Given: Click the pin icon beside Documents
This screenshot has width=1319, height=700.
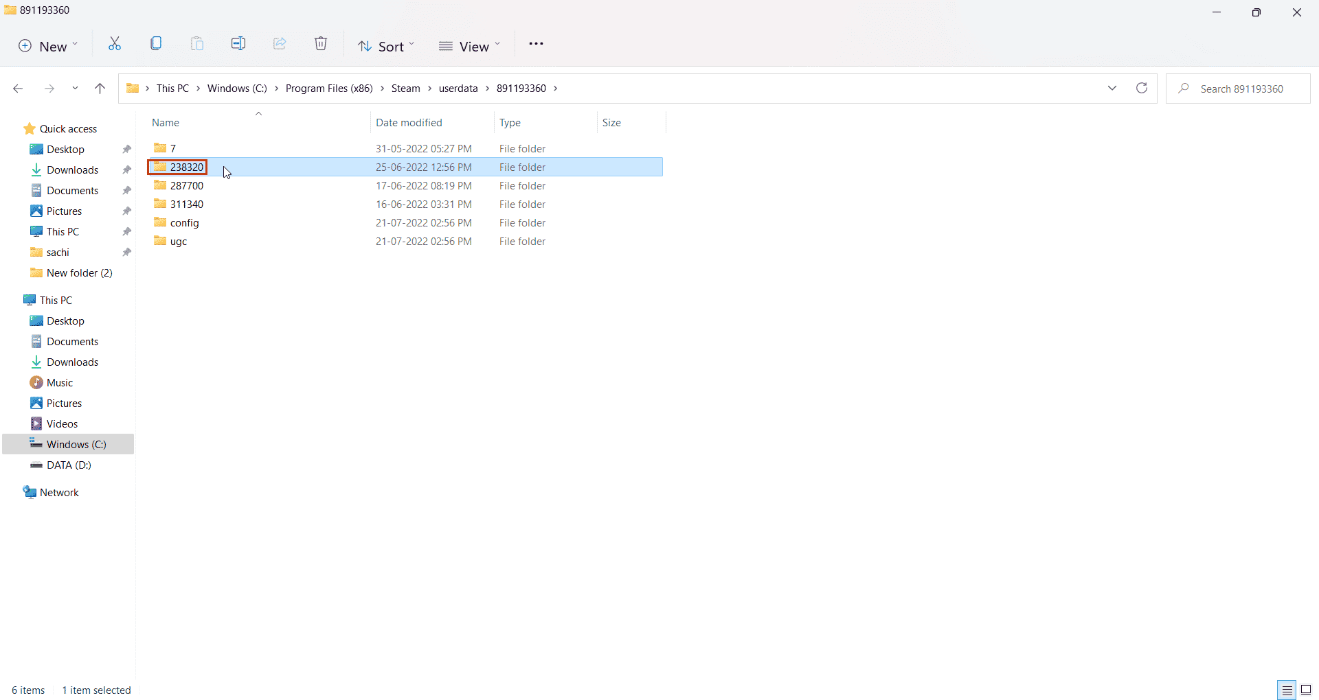Looking at the screenshot, I should pyautogui.click(x=126, y=190).
